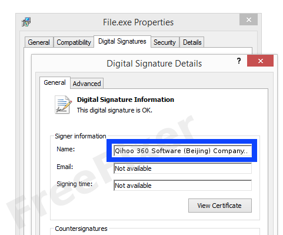
Task: Close the Digital Signature Details dialog
Action: tap(260, 61)
